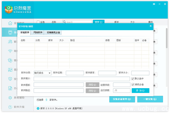The width and height of the screenshot is (170, 113).
Task: Close the 软件新增/编辑 dialog
Action: (151, 26)
